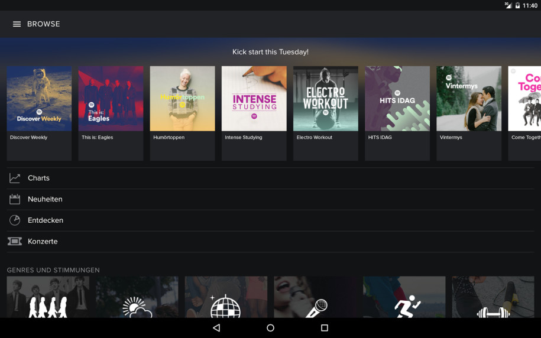Click the Vintermys caption text
Screen dimensions: 541x338
click(451, 137)
